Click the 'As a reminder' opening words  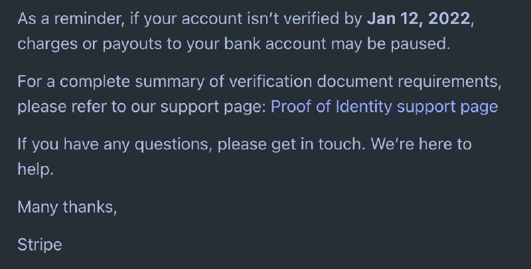point(69,19)
